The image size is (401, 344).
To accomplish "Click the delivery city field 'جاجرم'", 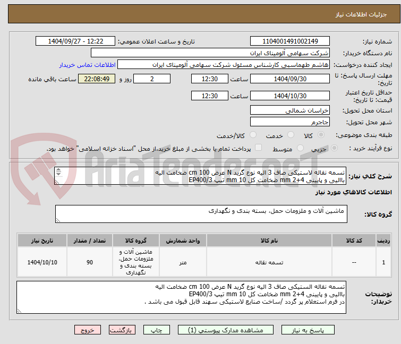I will pos(290,122).
